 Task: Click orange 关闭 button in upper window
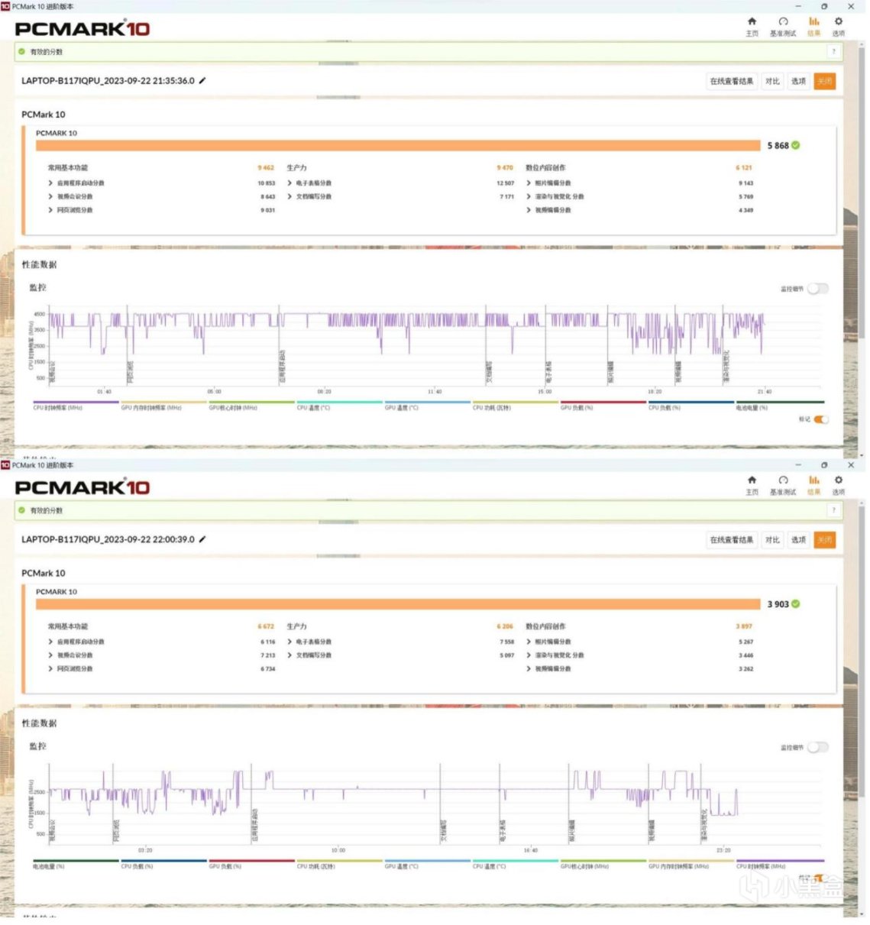(825, 81)
